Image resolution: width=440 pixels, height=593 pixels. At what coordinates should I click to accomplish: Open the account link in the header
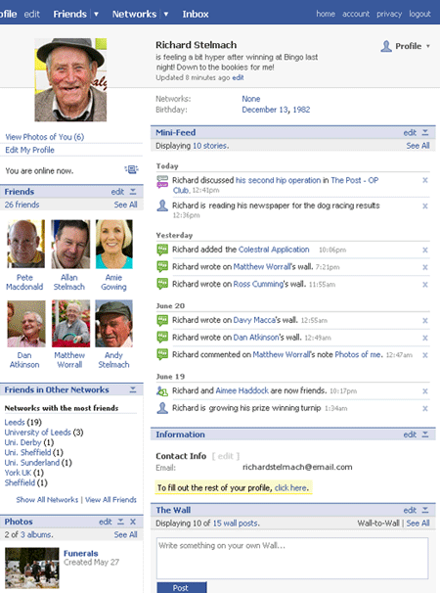(x=356, y=14)
